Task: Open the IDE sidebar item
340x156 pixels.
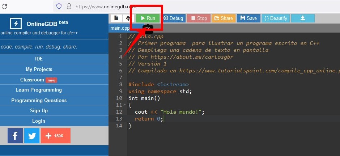Action: pyautogui.click(x=39, y=59)
